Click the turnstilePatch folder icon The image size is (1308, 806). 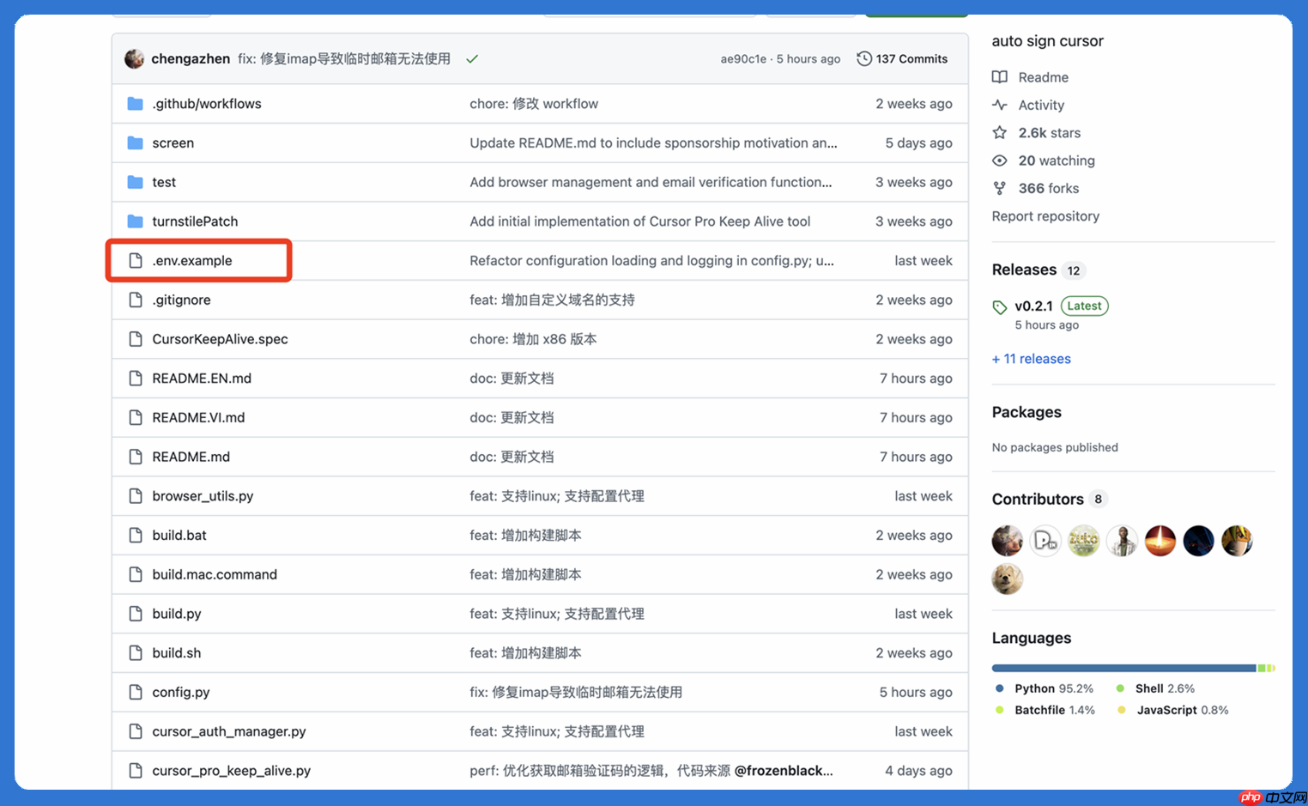click(135, 221)
